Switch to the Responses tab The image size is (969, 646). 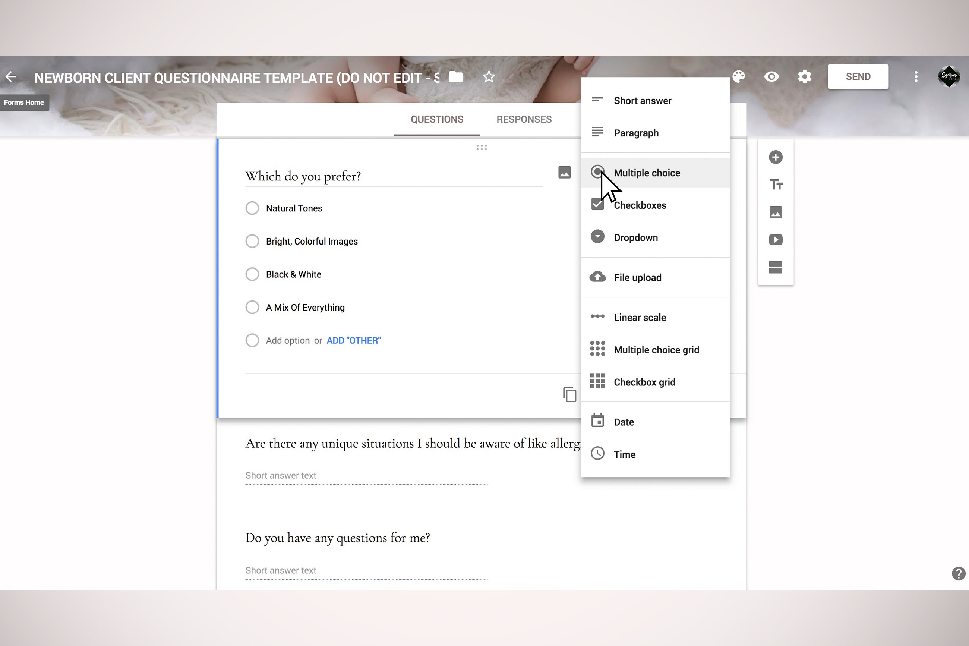tap(523, 120)
